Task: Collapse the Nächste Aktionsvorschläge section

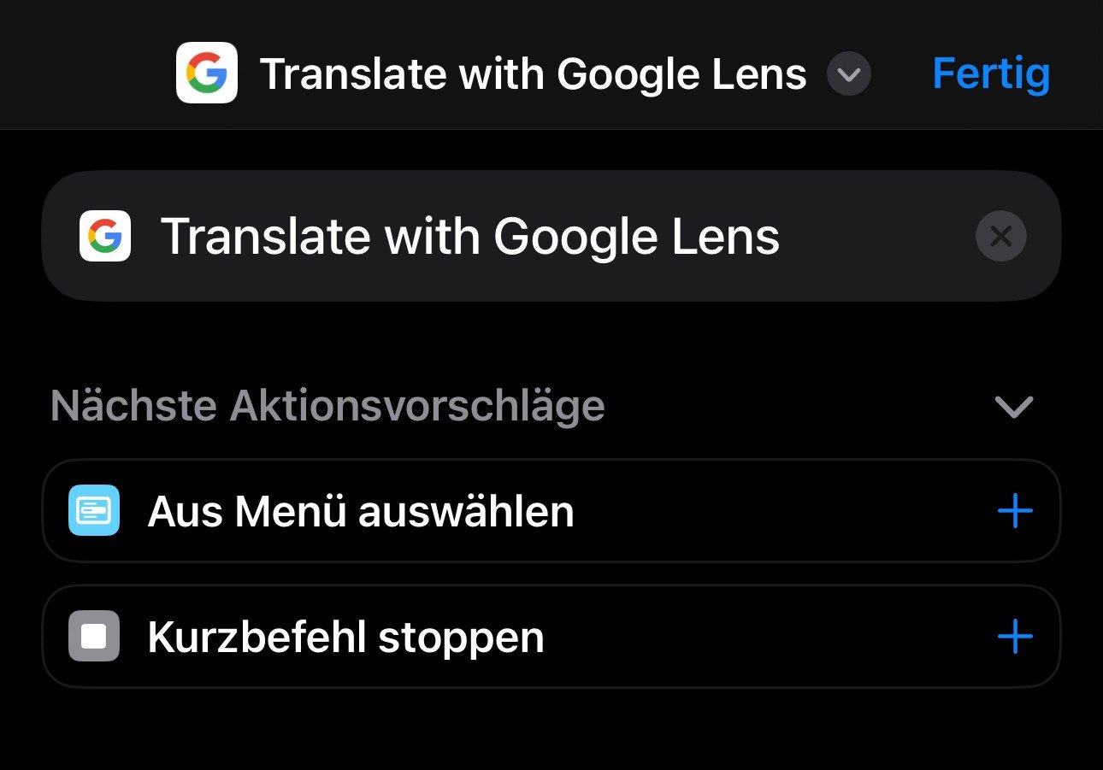Action: click(x=1014, y=407)
